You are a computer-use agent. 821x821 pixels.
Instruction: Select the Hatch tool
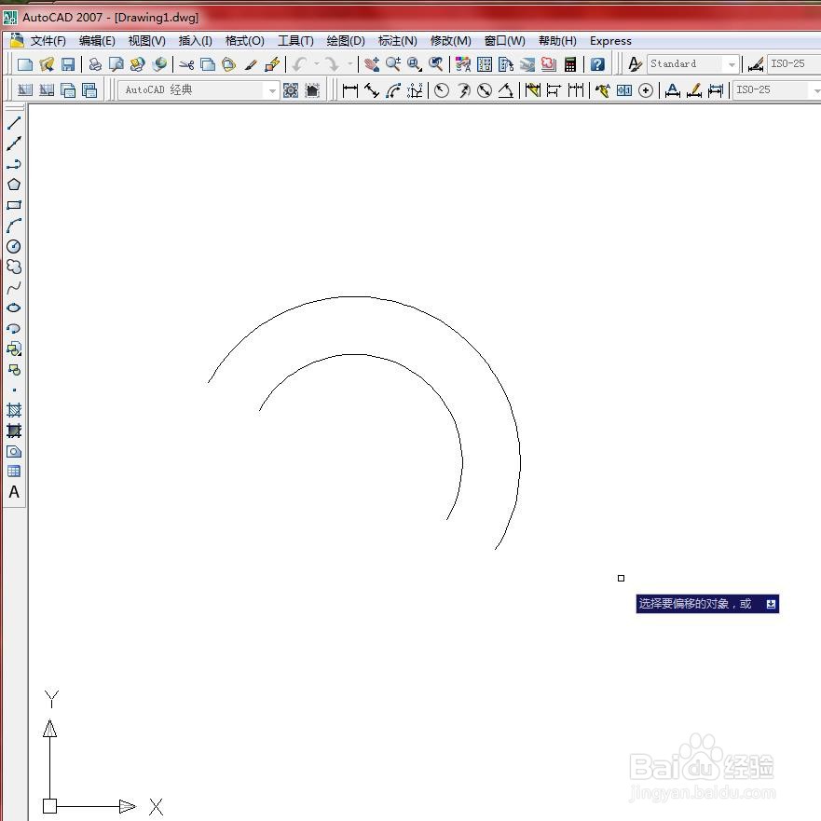click(14, 410)
